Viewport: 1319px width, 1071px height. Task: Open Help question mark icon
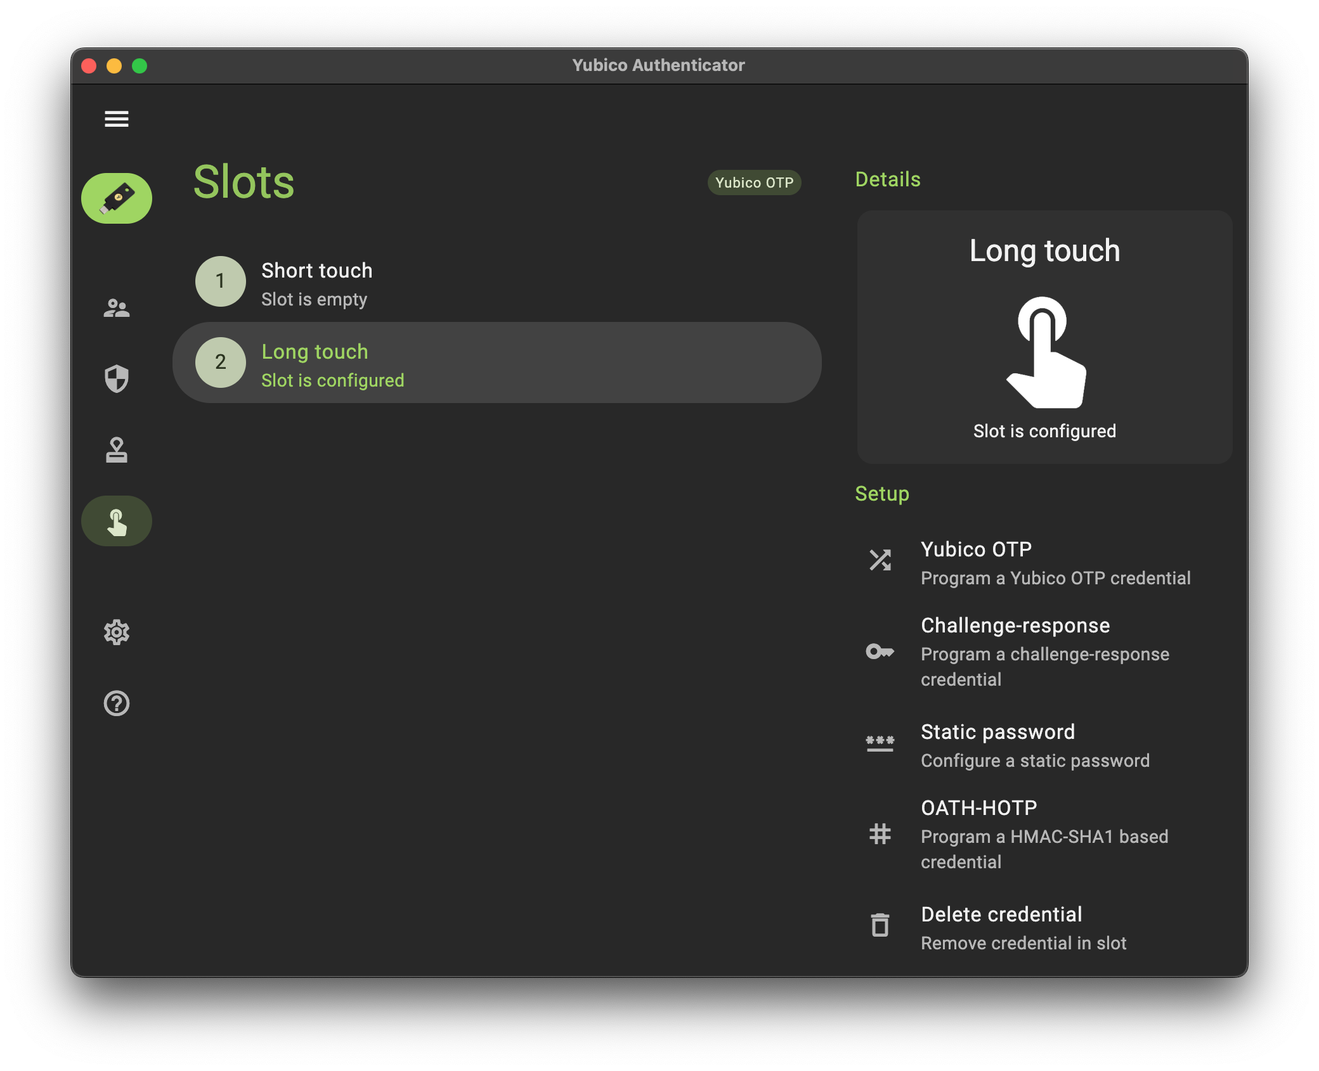[x=117, y=703]
